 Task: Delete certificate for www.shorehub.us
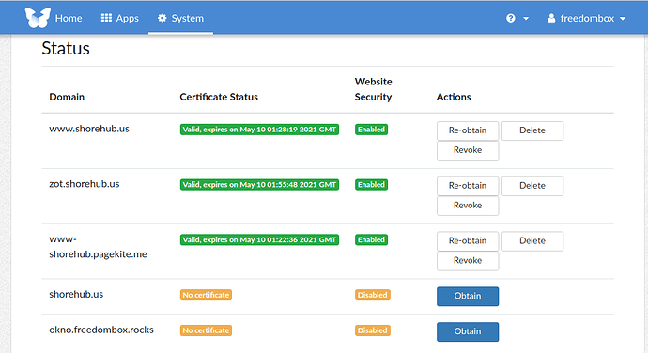(x=532, y=130)
